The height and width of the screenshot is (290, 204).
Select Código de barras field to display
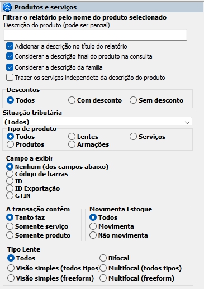(x=10, y=174)
